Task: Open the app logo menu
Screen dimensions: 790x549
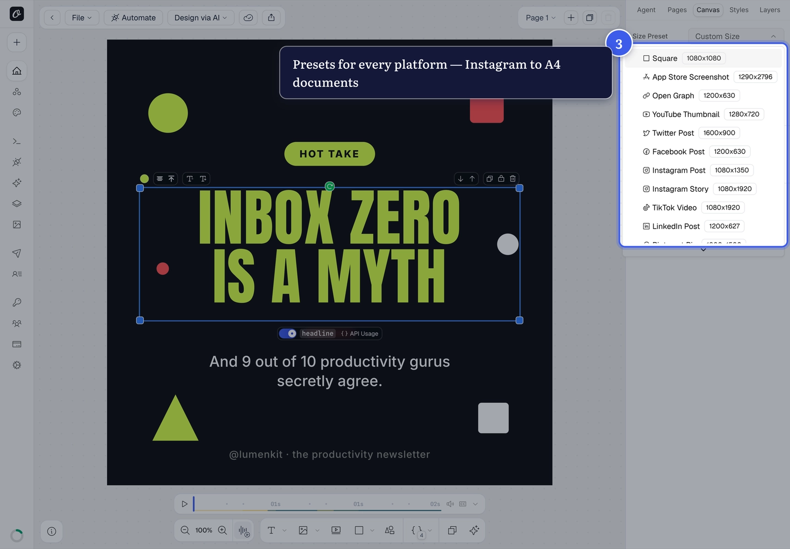Action: click(17, 14)
